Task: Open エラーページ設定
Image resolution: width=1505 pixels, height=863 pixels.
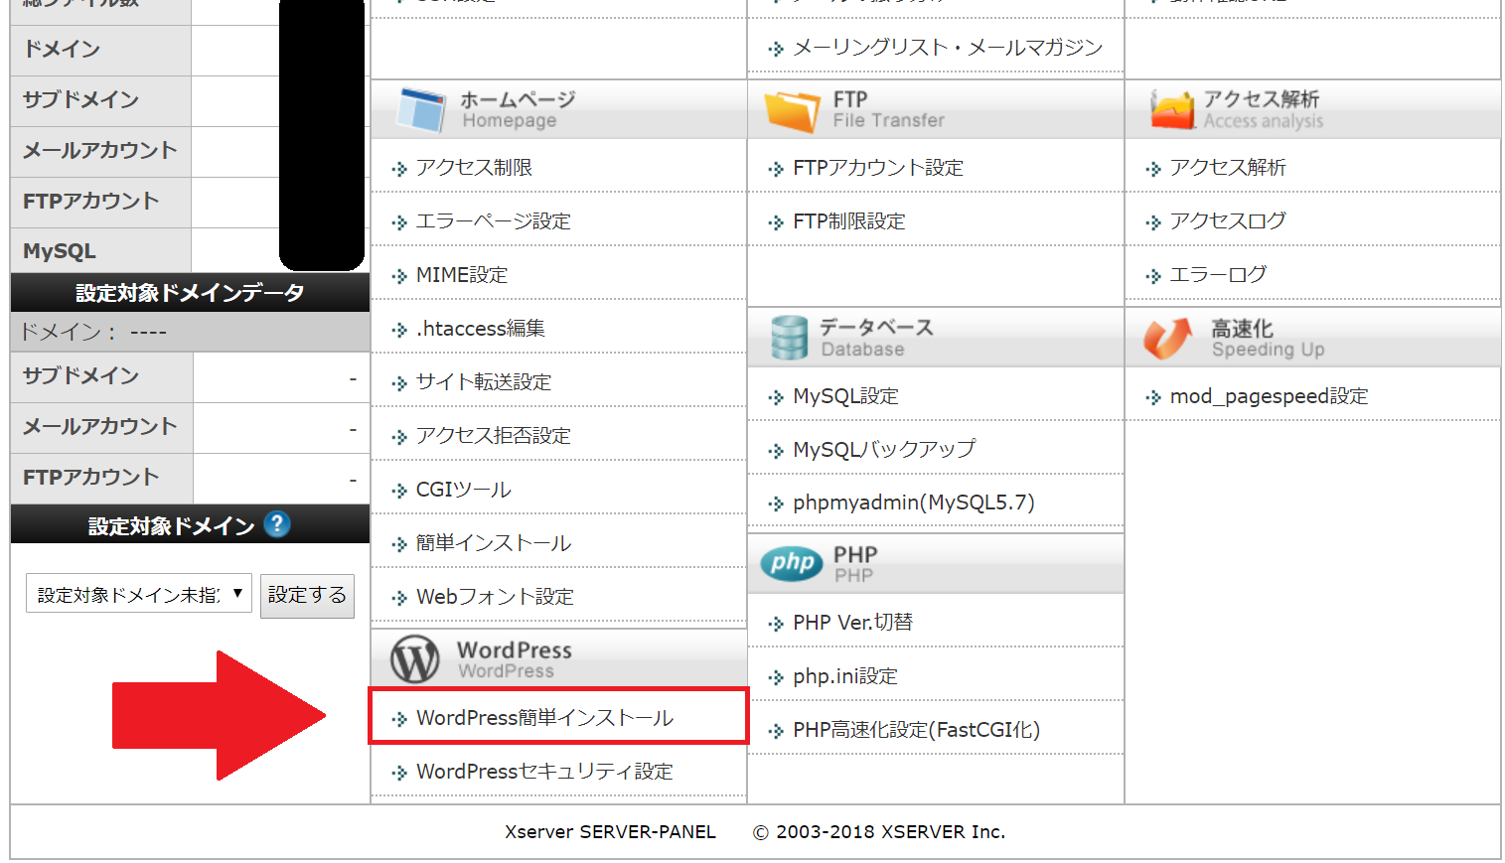Action: click(493, 220)
